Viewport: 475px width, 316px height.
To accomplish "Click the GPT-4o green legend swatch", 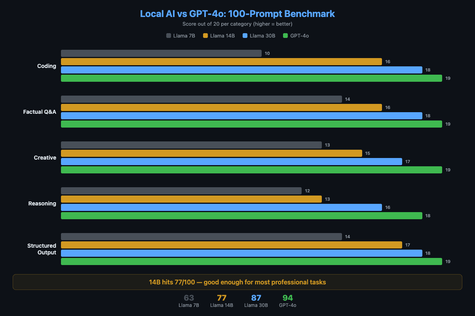I will coord(285,36).
